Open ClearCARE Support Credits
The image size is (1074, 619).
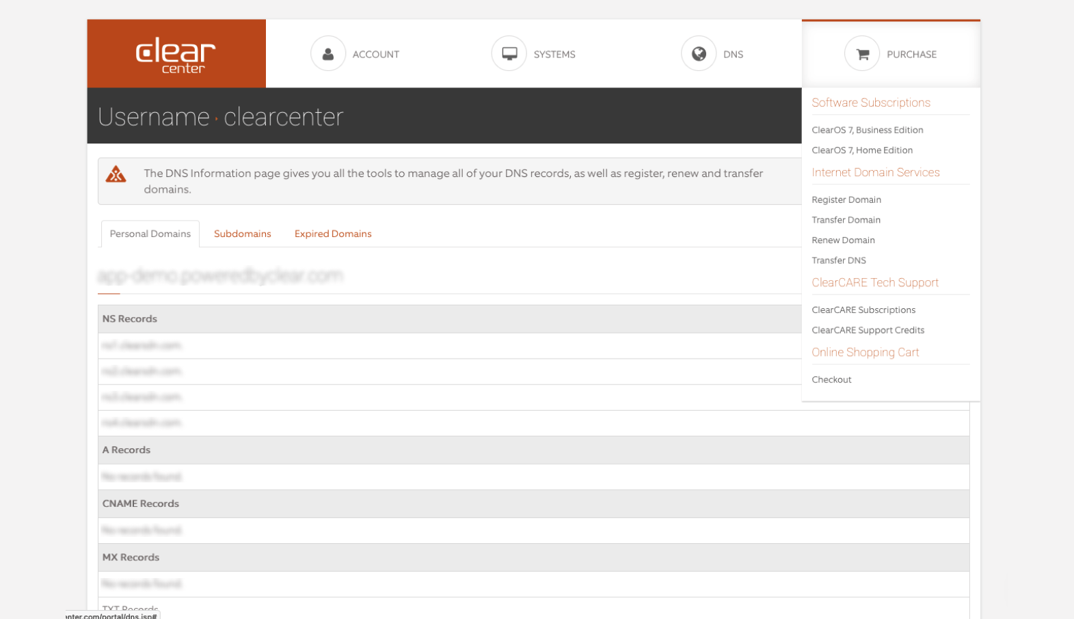coord(868,330)
